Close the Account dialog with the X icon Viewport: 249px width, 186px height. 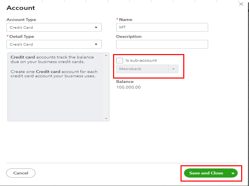(241, 4)
